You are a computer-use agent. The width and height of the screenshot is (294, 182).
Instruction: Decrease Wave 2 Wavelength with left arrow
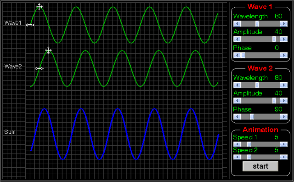point(237,85)
